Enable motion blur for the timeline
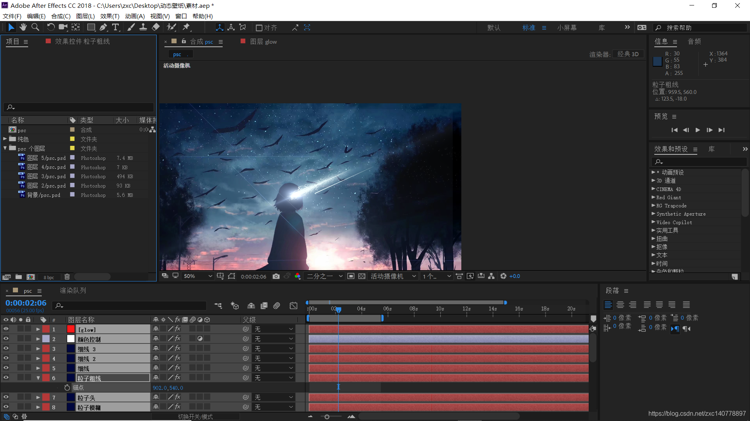This screenshot has height=421, width=750. click(x=277, y=306)
